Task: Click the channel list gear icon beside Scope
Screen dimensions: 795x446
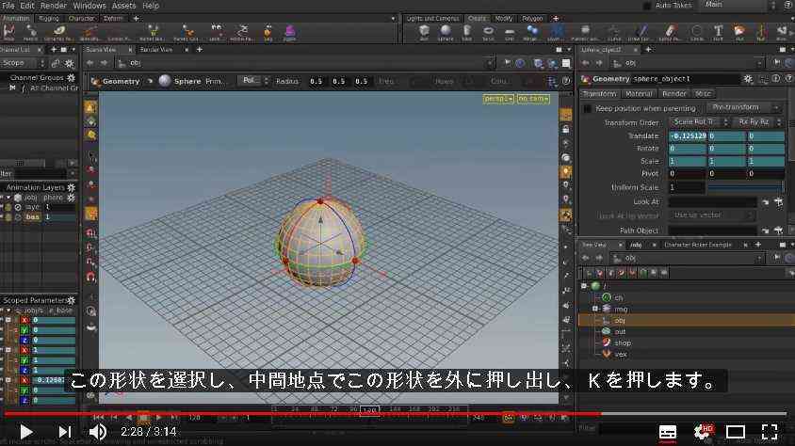Action: (x=69, y=63)
